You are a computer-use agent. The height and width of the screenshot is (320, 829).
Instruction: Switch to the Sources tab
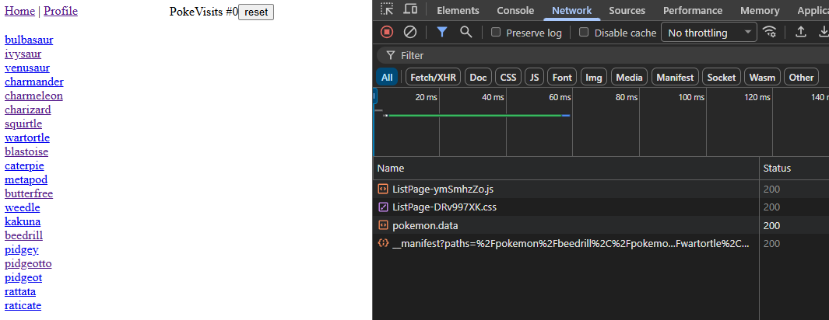pyautogui.click(x=627, y=11)
